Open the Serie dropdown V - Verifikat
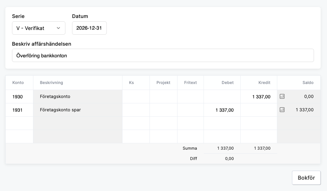327x191 pixels. (x=38, y=28)
